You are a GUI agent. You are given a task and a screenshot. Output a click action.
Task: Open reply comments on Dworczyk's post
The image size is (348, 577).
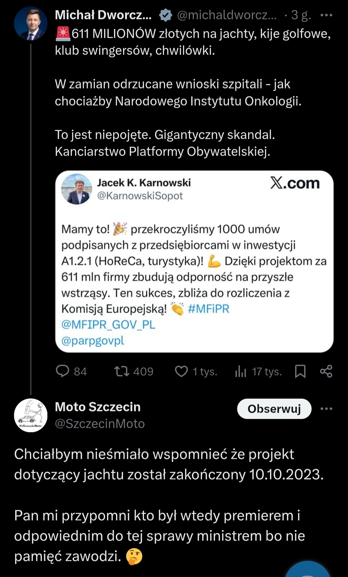click(63, 371)
